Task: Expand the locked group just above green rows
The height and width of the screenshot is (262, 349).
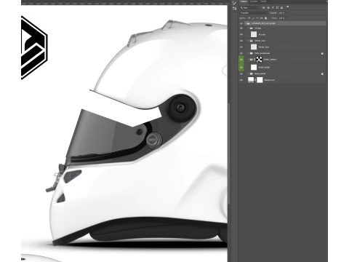Action: point(249,53)
